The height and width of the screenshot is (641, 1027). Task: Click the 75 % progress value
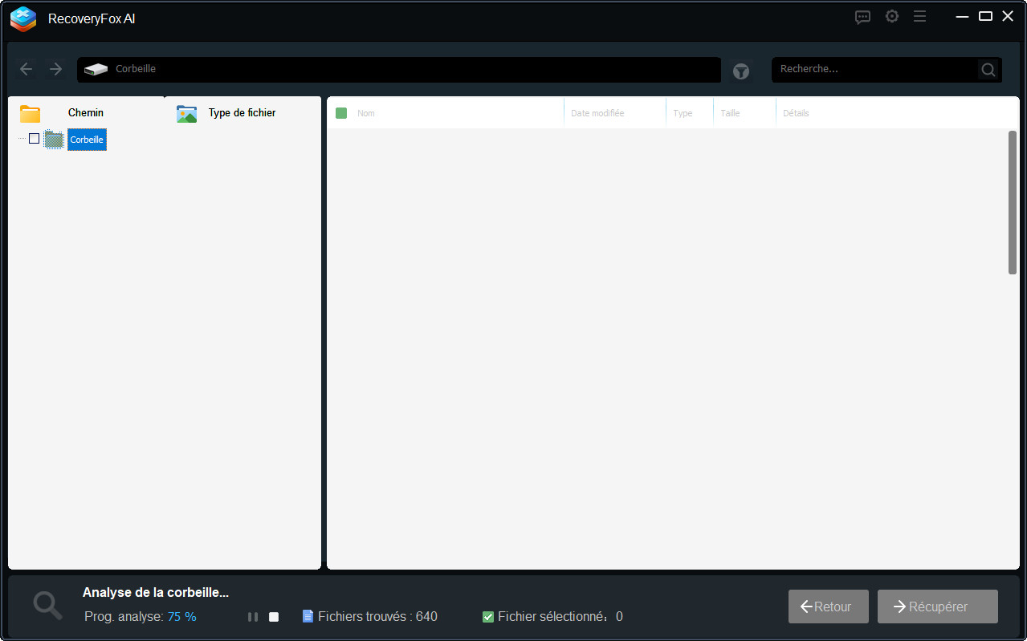coord(182,617)
